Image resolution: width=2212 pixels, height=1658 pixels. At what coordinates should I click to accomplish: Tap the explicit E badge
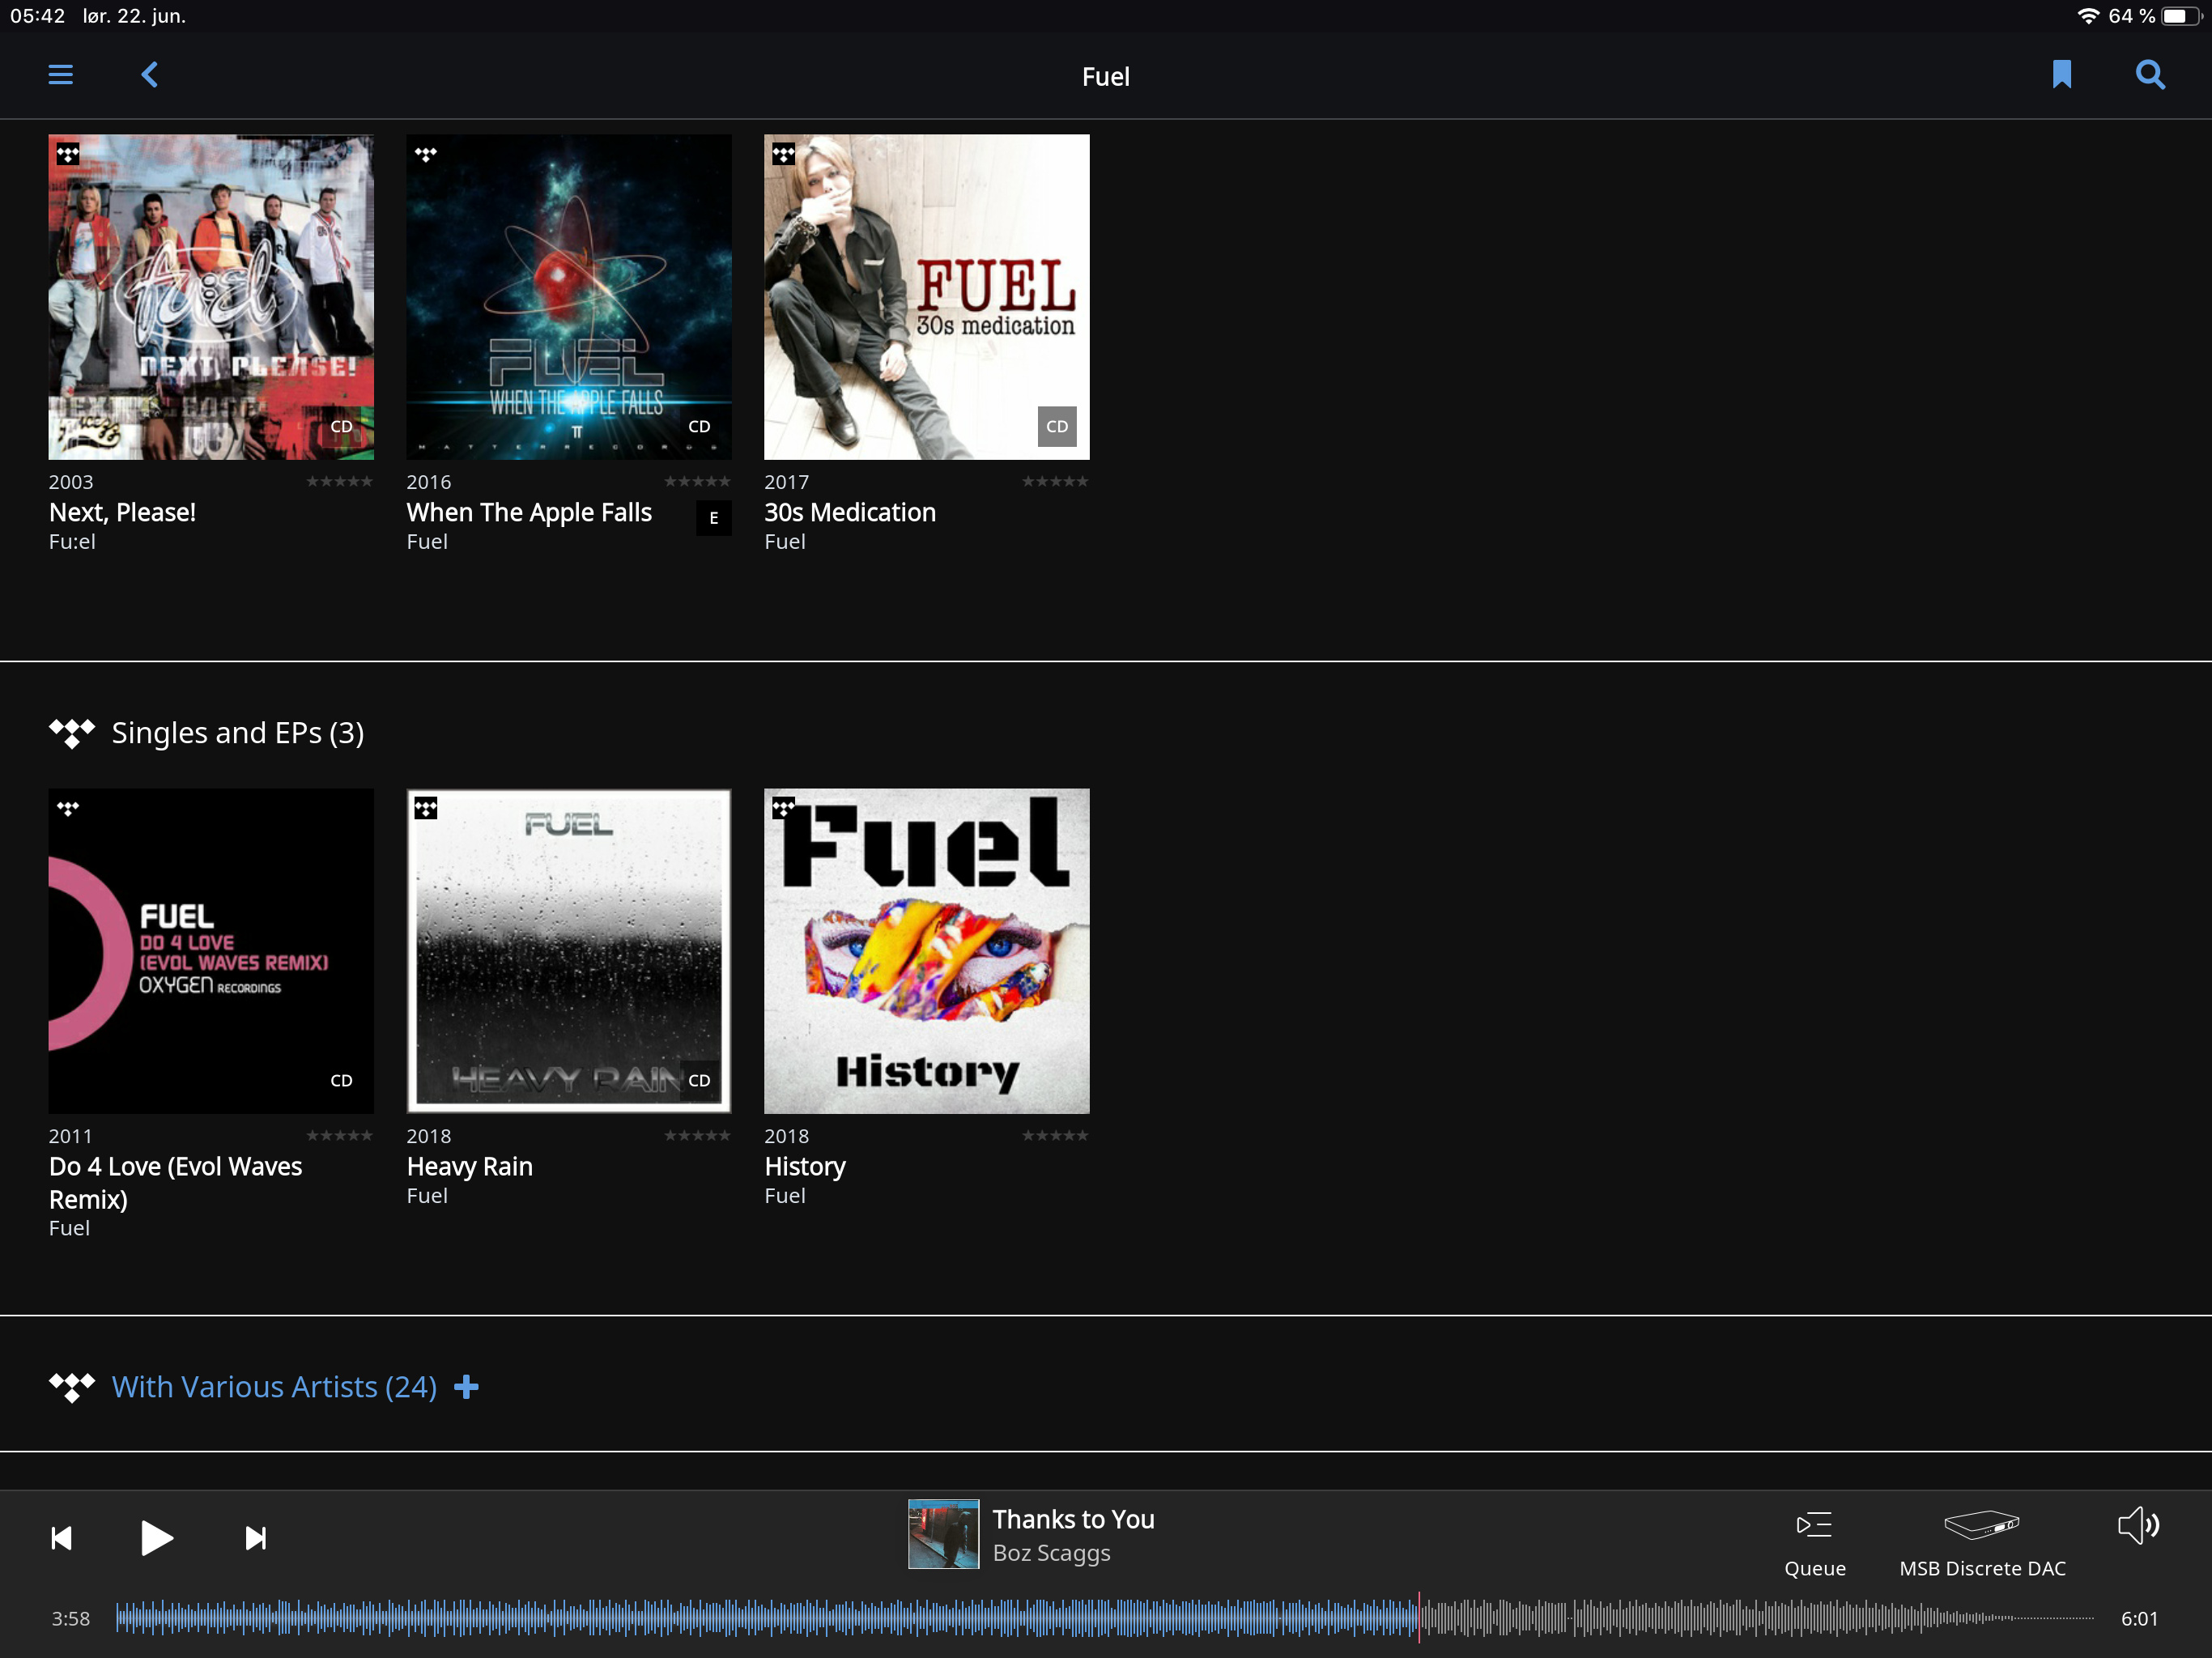[713, 518]
